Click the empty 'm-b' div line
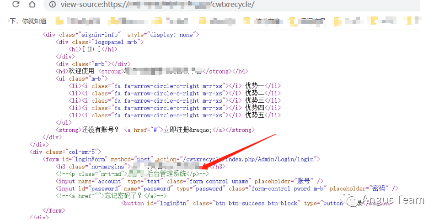 (93, 64)
